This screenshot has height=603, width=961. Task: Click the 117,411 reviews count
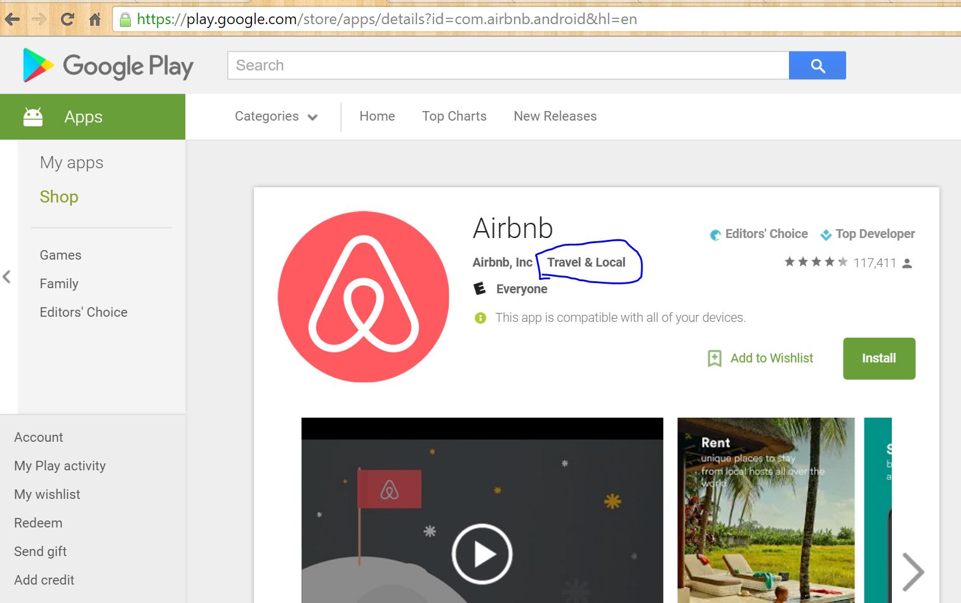(x=875, y=263)
